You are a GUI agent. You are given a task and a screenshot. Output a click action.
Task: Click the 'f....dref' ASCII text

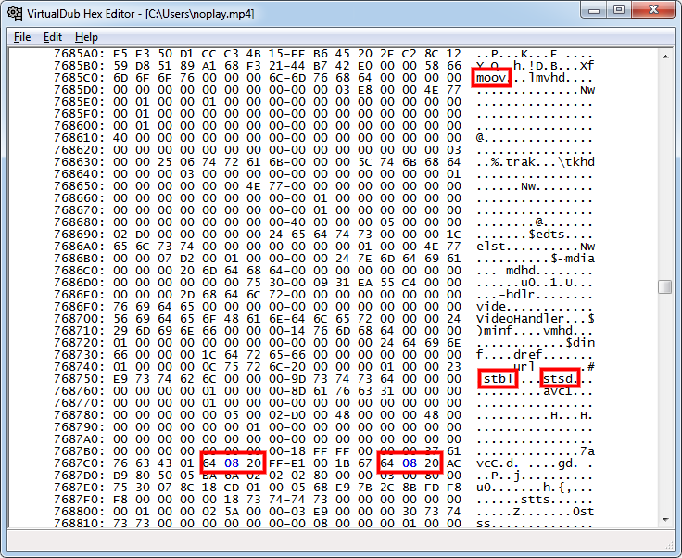(x=510, y=354)
